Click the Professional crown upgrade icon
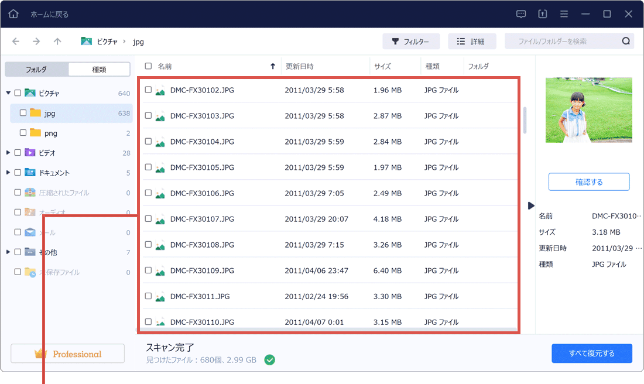This screenshot has width=644, height=384. click(x=40, y=353)
